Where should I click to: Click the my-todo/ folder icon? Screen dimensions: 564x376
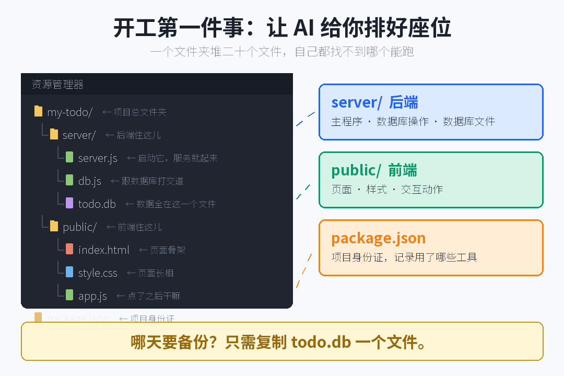(x=38, y=111)
